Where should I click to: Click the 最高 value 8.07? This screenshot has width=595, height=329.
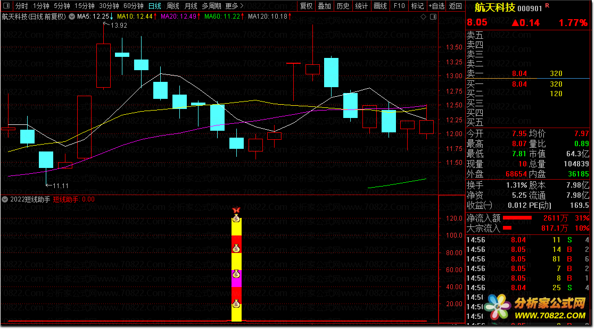(519, 144)
